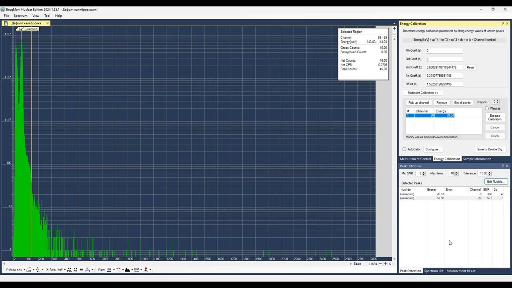
Task: Click the Y-axis FIT vertical icon
Action: 38,270
